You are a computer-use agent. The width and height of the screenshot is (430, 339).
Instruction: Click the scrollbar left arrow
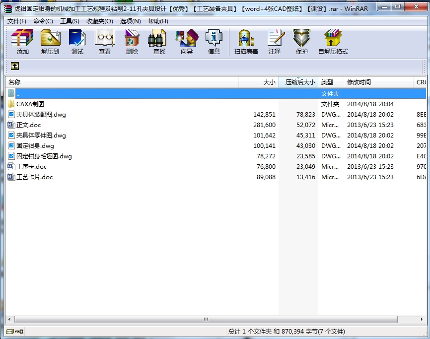9,319
